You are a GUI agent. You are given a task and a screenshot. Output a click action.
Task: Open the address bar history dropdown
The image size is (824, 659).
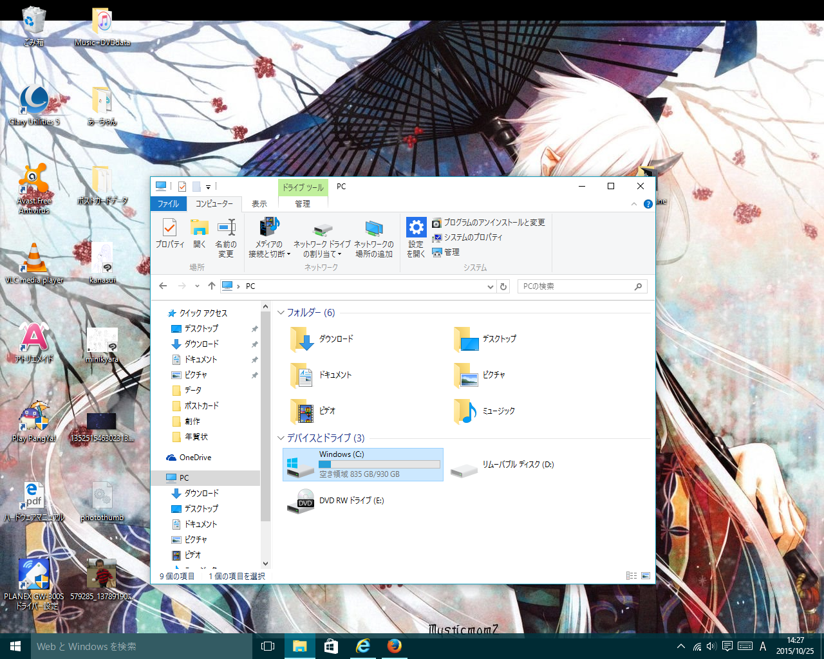click(x=490, y=287)
